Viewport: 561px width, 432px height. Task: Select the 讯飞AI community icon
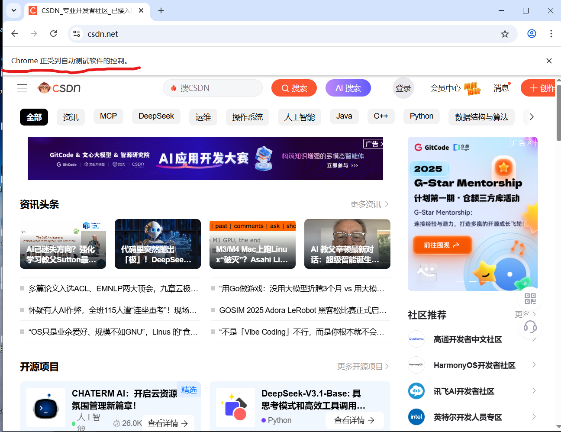coord(416,391)
